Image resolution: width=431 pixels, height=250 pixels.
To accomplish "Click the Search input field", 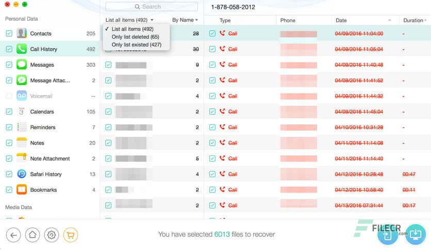I will point(152,7).
